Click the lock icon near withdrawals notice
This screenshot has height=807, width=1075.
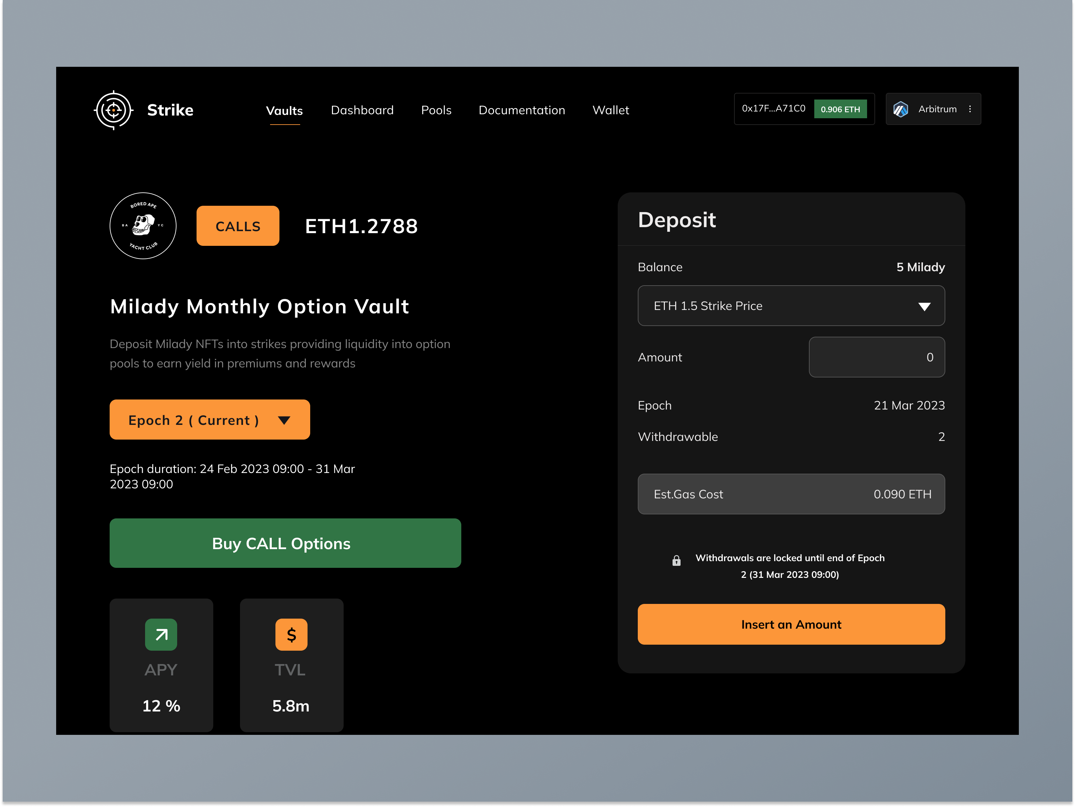[x=677, y=561]
